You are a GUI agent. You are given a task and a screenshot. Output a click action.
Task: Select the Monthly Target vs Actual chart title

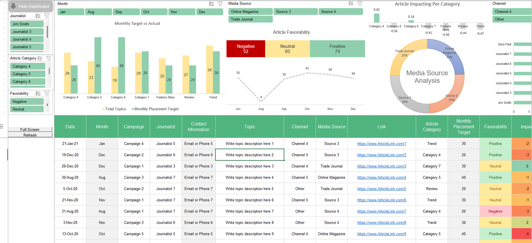(x=137, y=24)
